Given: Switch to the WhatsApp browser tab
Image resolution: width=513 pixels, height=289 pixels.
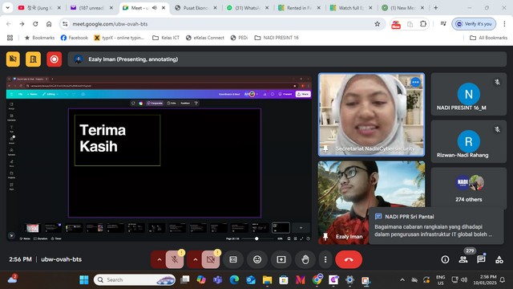Looking at the screenshot, I should (x=248, y=8).
